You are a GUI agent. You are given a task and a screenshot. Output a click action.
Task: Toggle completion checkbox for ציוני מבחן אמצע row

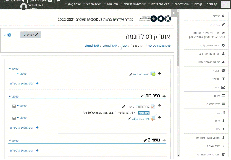[x=14, y=118]
